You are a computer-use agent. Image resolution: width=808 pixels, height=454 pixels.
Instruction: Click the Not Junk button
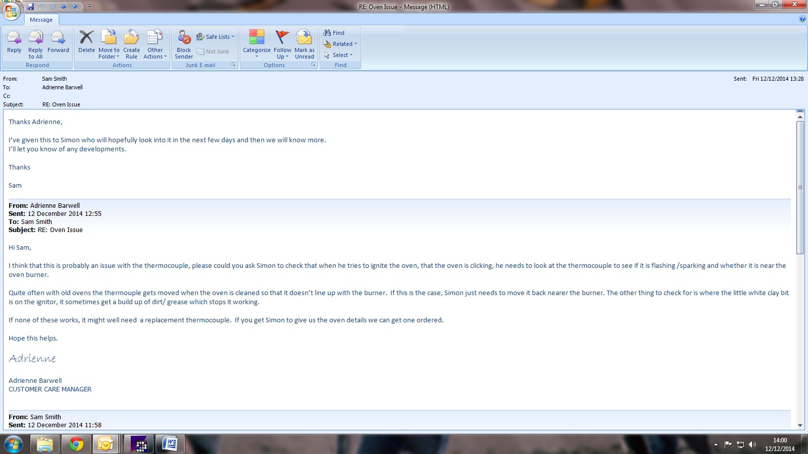tap(213, 51)
